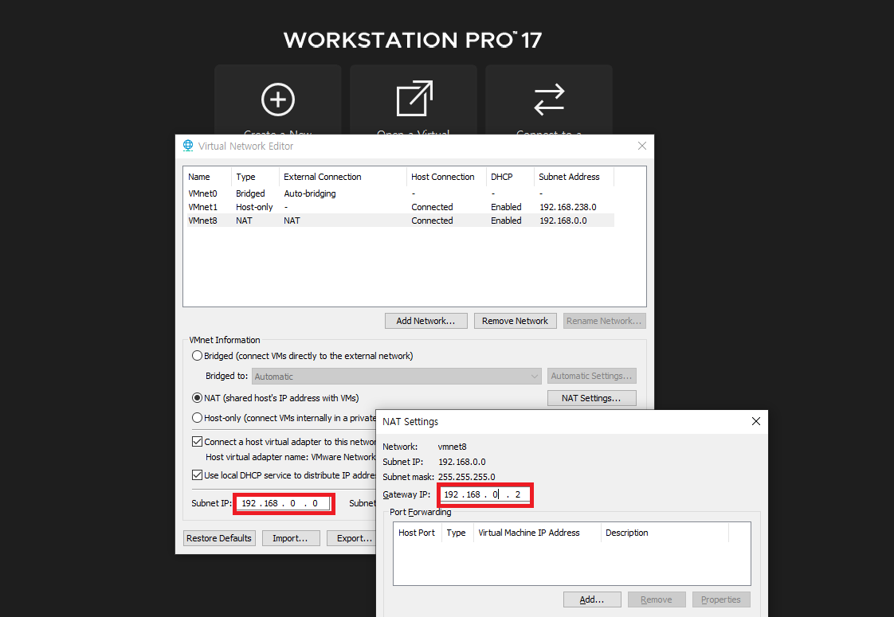Select the Host-only radio button
Image resolution: width=894 pixels, height=617 pixels.
coord(198,418)
